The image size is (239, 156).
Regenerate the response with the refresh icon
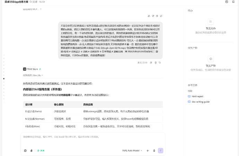[161, 16]
